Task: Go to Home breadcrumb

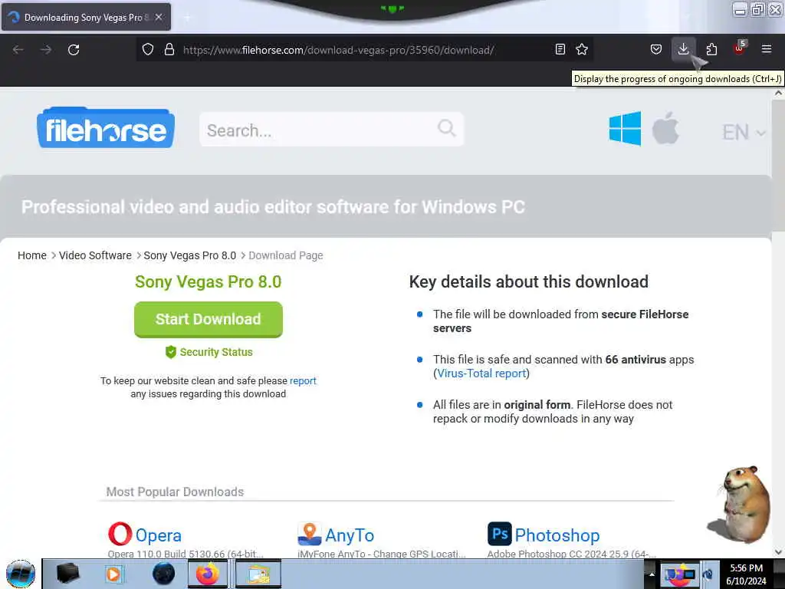Action: tap(32, 255)
